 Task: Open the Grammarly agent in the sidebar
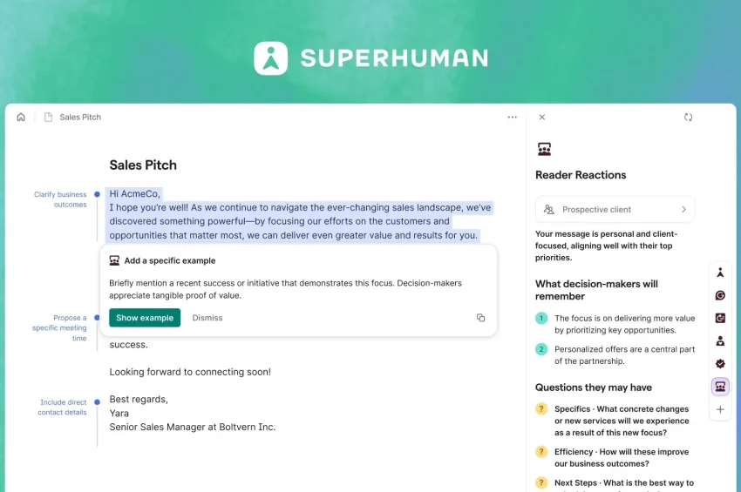click(x=720, y=295)
